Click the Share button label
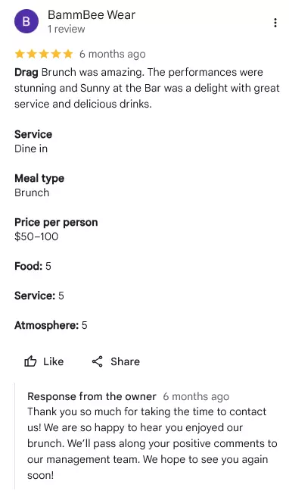 (x=125, y=361)
